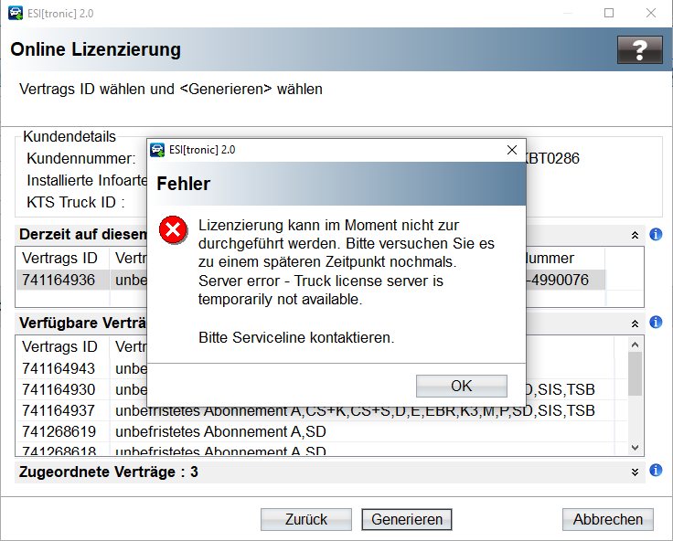Viewport: 673px width, 541px height.
Task: Click info icon beside Verfügbare Verträge
Action: pyautogui.click(x=656, y=324)
